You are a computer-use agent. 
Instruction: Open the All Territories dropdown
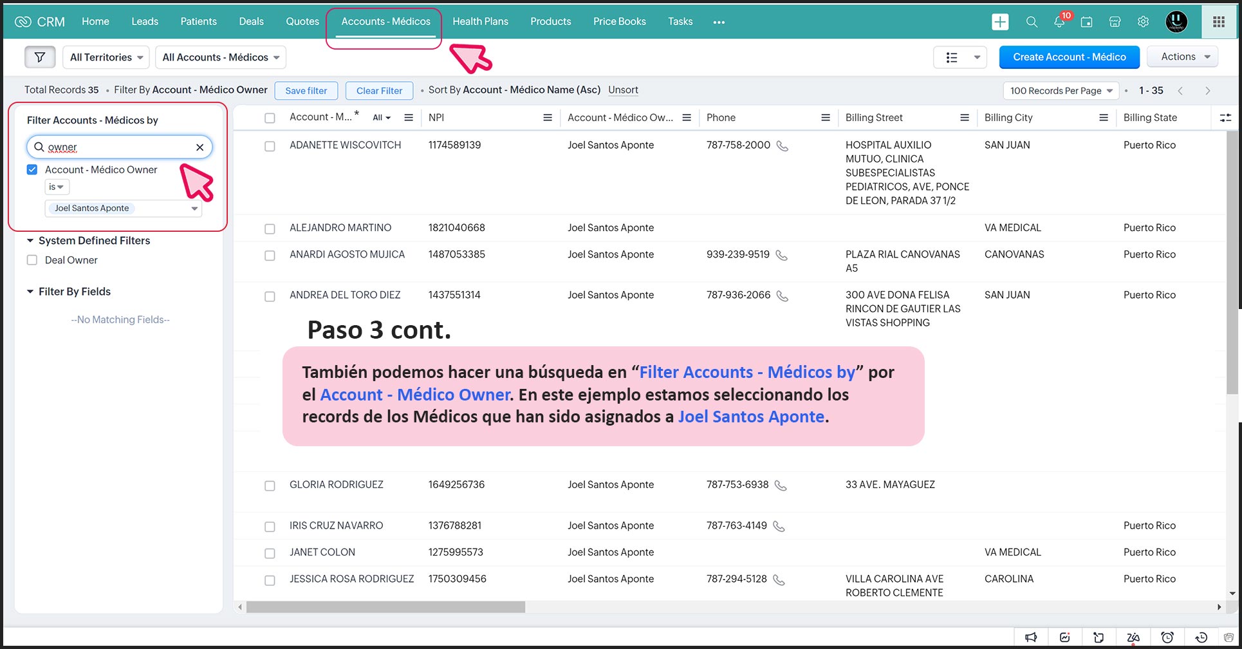(106, 57)
